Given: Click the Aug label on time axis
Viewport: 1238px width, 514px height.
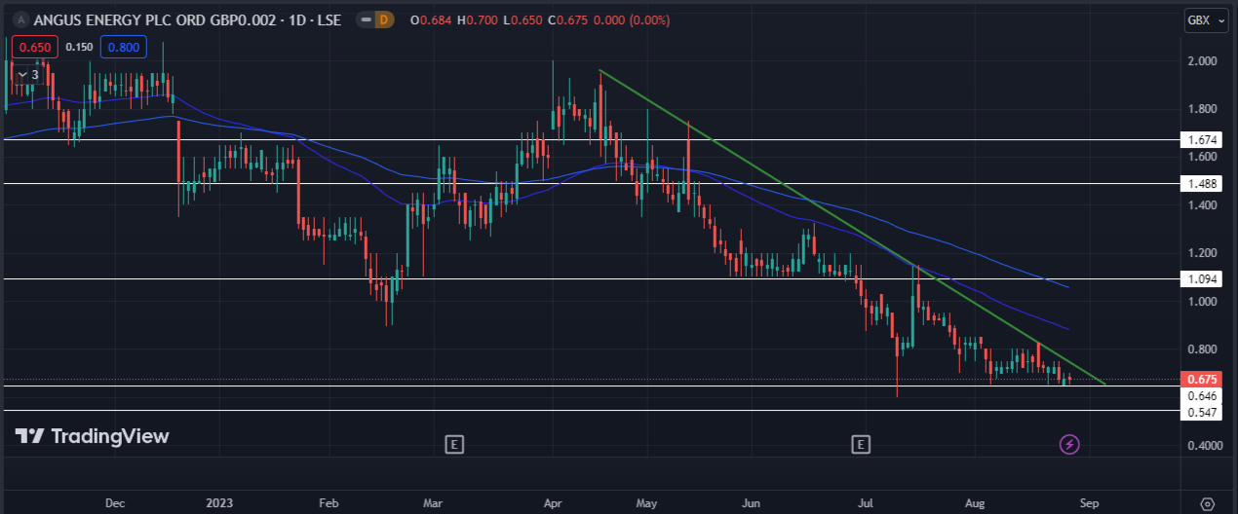Looking at the screenshot, I should click(x=975, y=503).
